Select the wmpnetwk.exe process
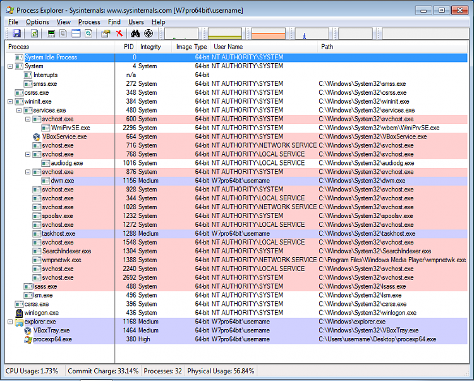This screenshot has height=381, width=474. 237,260
